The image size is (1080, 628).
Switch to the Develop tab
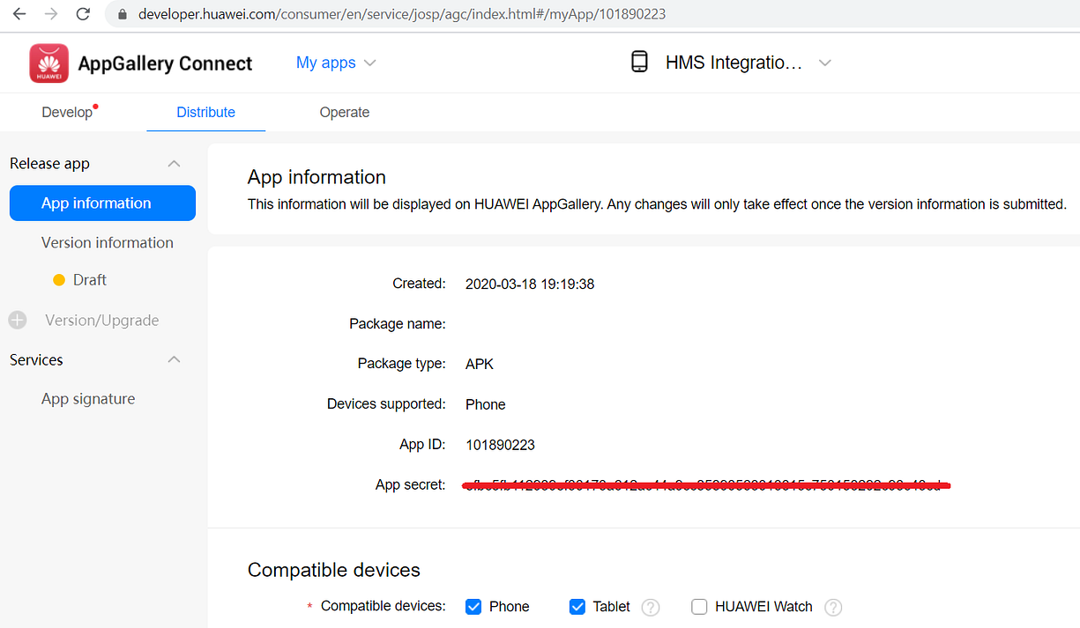pyautogui.click(x=68, y=112)
